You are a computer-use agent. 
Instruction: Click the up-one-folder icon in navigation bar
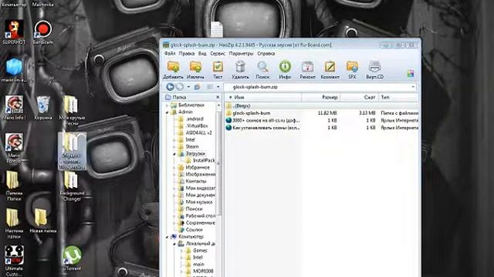198,87
